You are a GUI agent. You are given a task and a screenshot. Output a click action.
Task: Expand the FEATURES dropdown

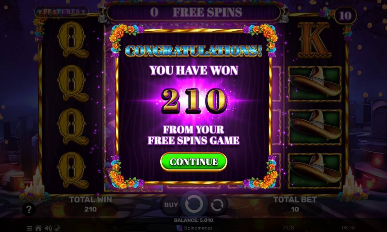point(62,12)
